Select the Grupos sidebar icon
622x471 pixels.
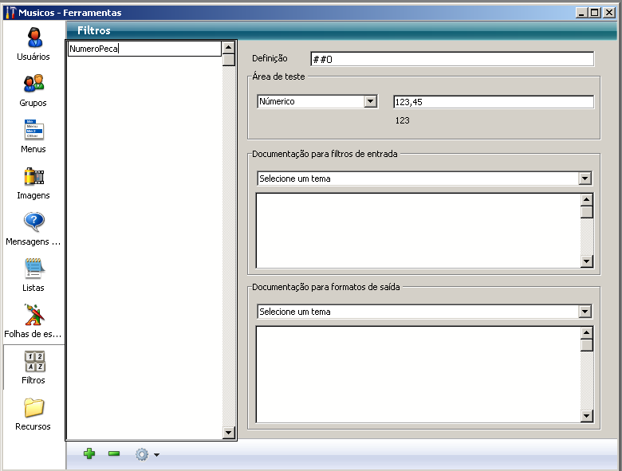click(33, 84)
